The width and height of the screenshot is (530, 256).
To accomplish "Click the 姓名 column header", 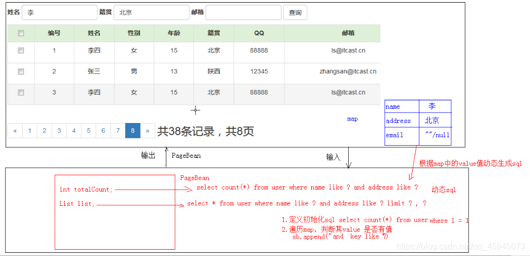I will tap(94, 33).
